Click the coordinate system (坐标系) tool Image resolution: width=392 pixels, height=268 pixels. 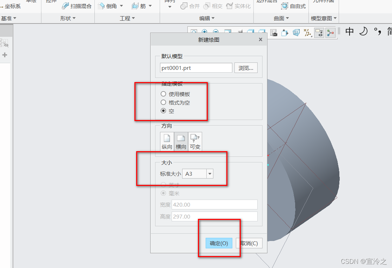click(x=11, y=6)
